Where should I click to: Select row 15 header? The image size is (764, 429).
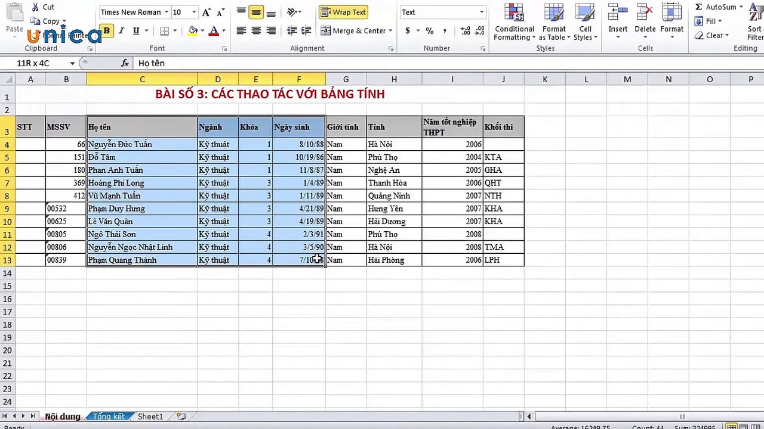click(7, 286)
